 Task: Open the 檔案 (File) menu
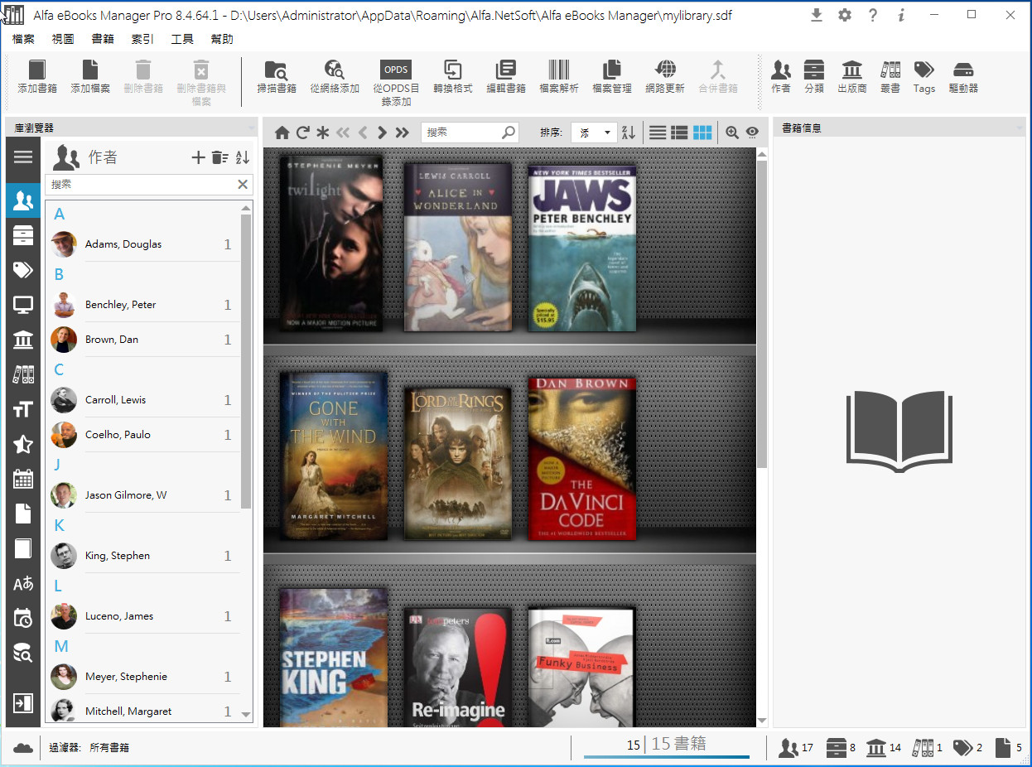coord(24,39)
